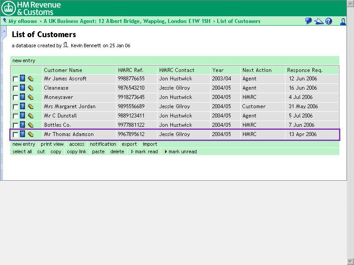Click the up arrow beside My eRooms
Viewport: 354px width, 265px height.
[4, 21]
